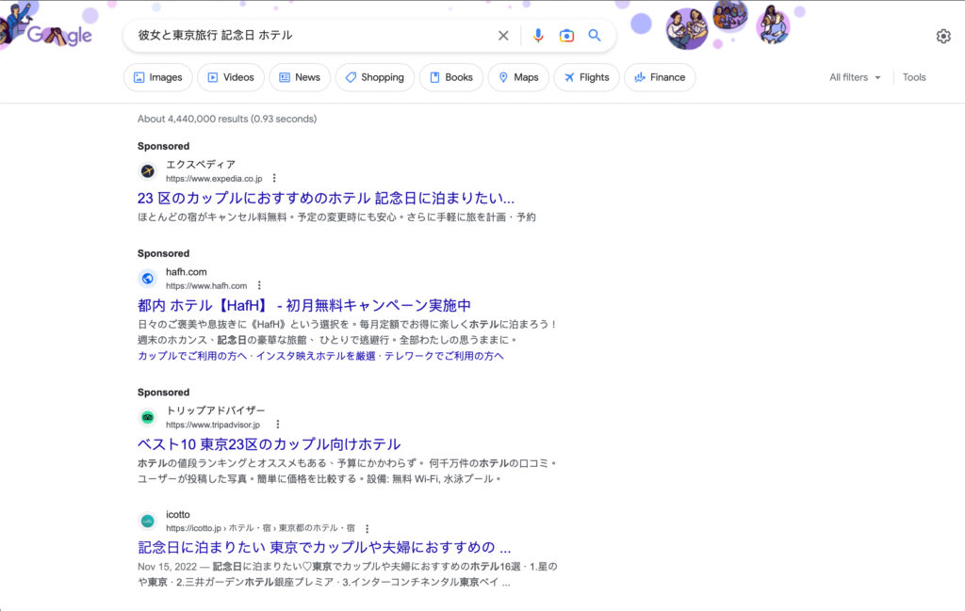This screenshot has height=611, width=965.
Task: Switch to the Maps tab
Action: click(518, 77)
